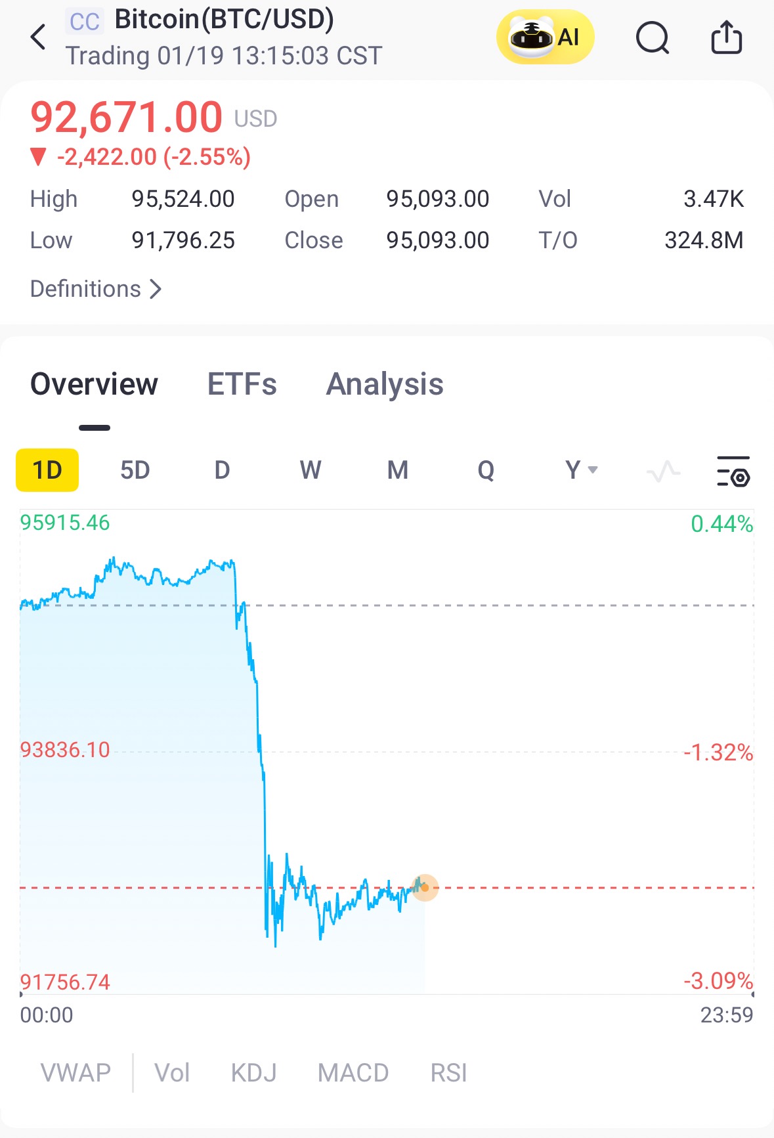Select the 1D timeframe
The height and width of the screenshot is (1138, 774).
tap(47, 470)
